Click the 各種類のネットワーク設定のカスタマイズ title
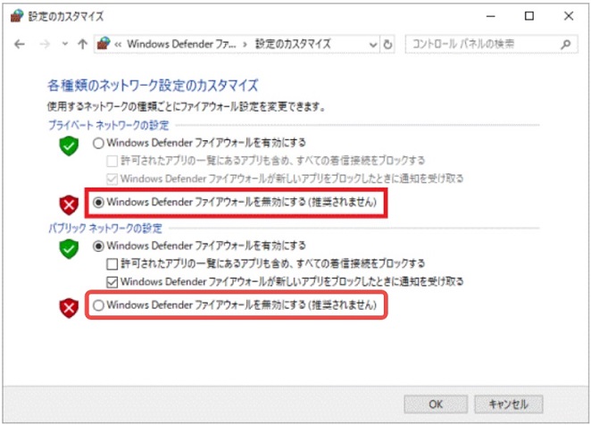Image resolution: width=591 pixels, height=425 pixels. [153, 86]
